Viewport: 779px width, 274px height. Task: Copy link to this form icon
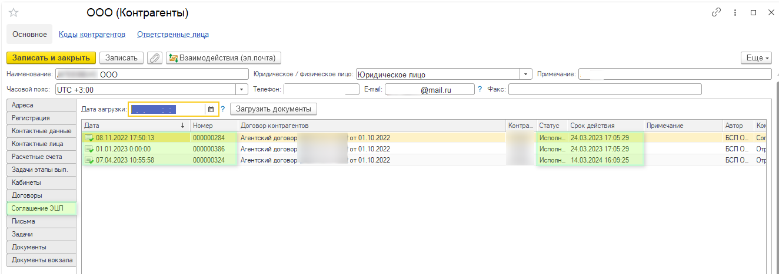point(716,12)
